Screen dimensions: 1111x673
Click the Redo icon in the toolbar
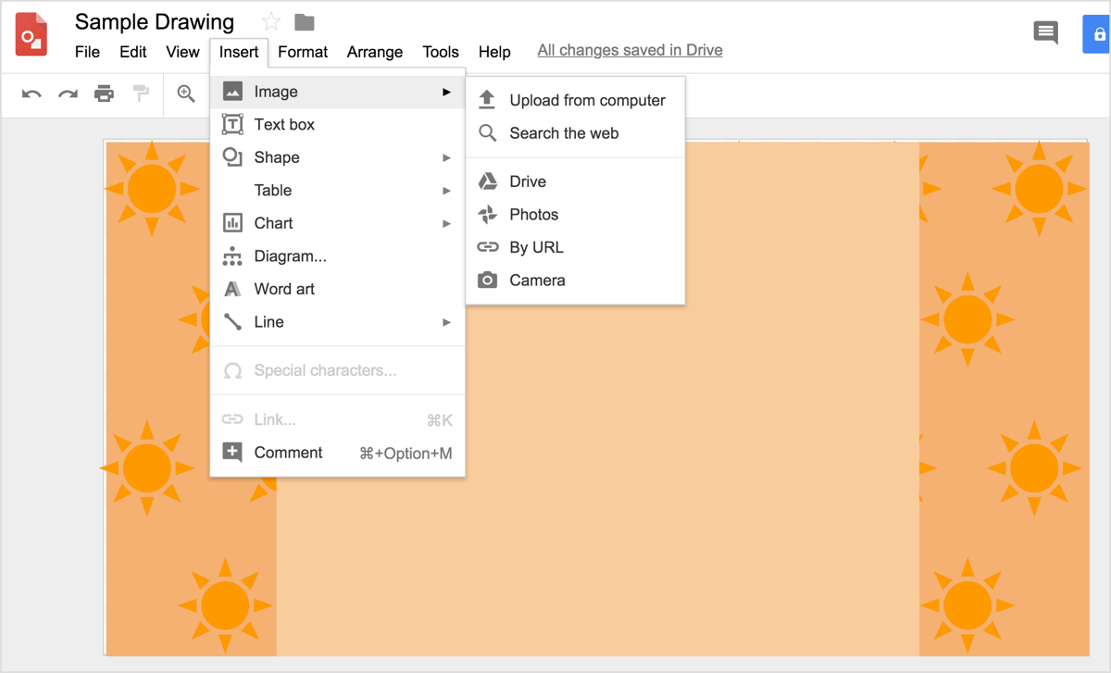67,93
